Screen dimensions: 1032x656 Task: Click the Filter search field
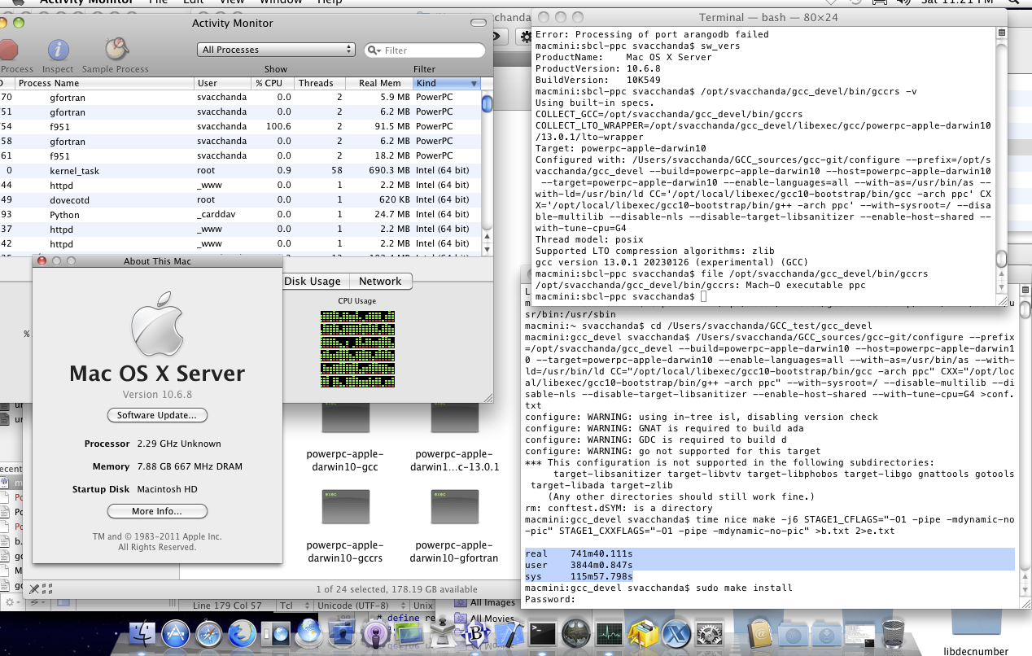click(425, 50)
